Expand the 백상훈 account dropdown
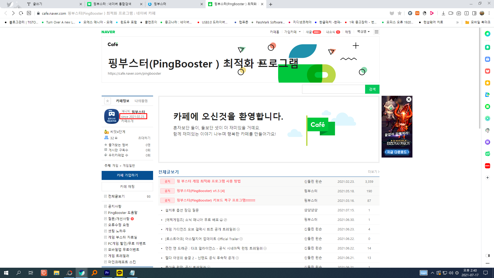Image resolution: width=494 pixels, height=278 pixels. (363, 32)
